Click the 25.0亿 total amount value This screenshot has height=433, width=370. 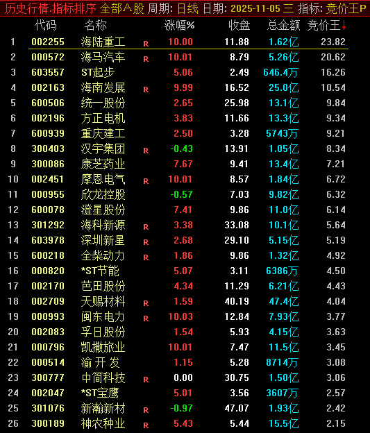pyautogui.click(x=284, y=88)
